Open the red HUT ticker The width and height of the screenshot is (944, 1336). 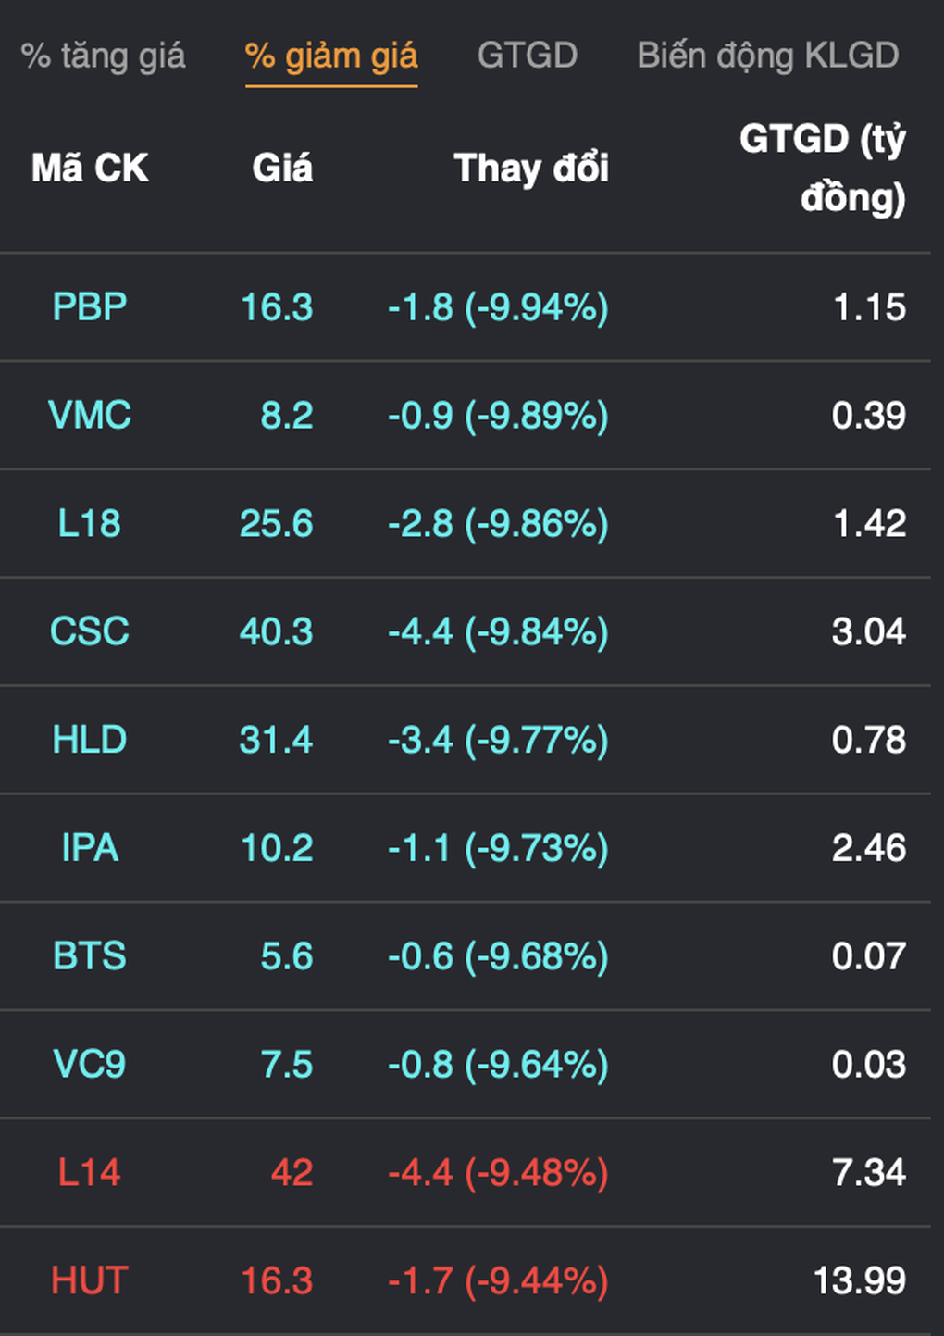click(90, 1281)
